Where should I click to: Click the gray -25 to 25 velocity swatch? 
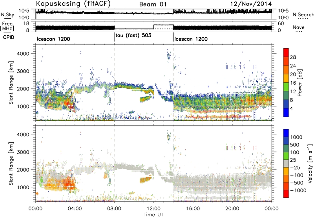tap(286, 163)
